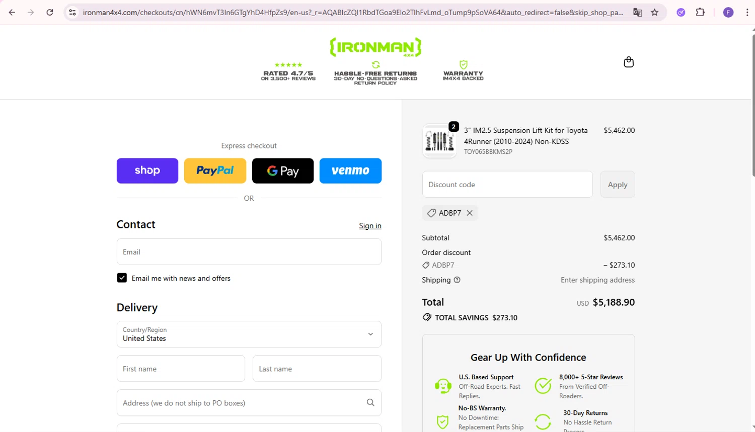Click the translate page icon
The width and height of the screenshot is (755, 432).
point(637,12)
